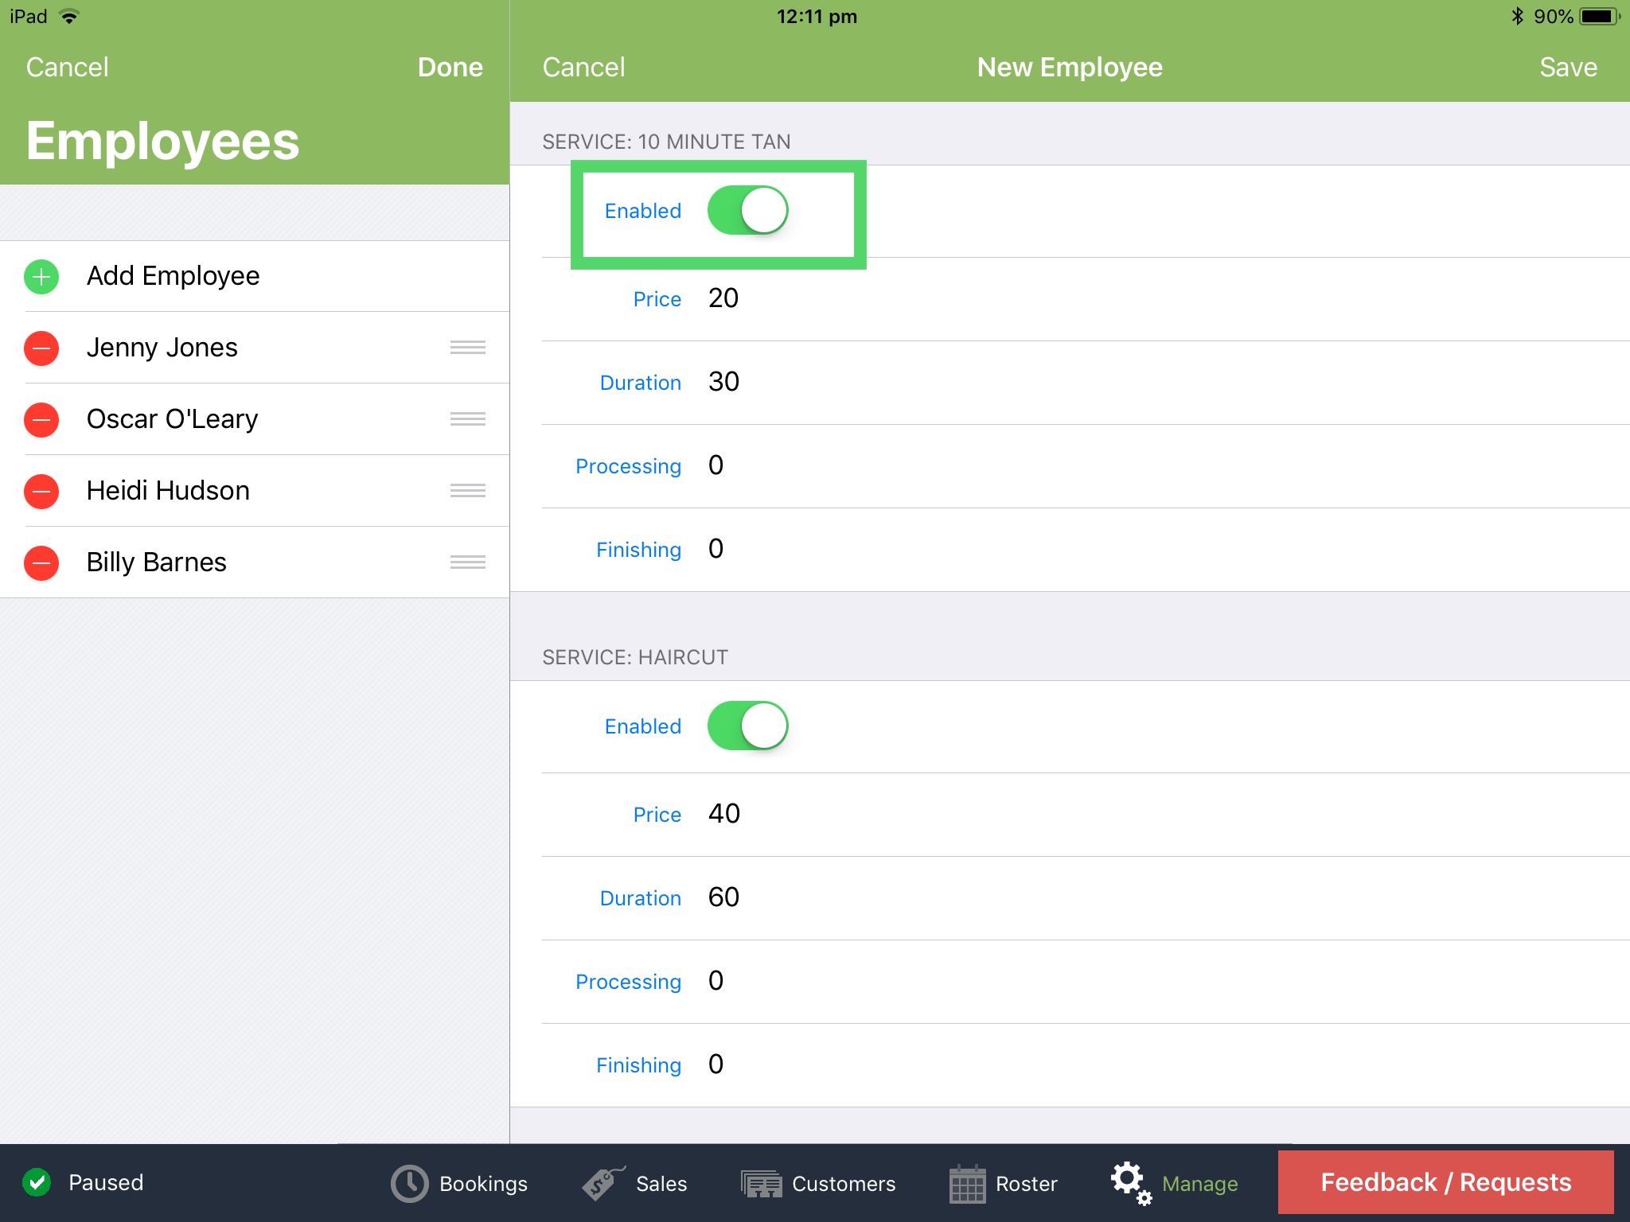Turn off the Haircut service toggle
The image size is (1630, 1222).
[x=747, y=726]
